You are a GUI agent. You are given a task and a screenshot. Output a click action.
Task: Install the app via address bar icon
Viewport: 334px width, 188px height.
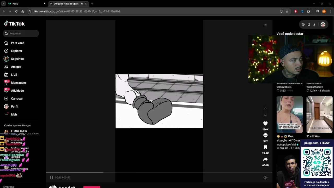point(281,11)
